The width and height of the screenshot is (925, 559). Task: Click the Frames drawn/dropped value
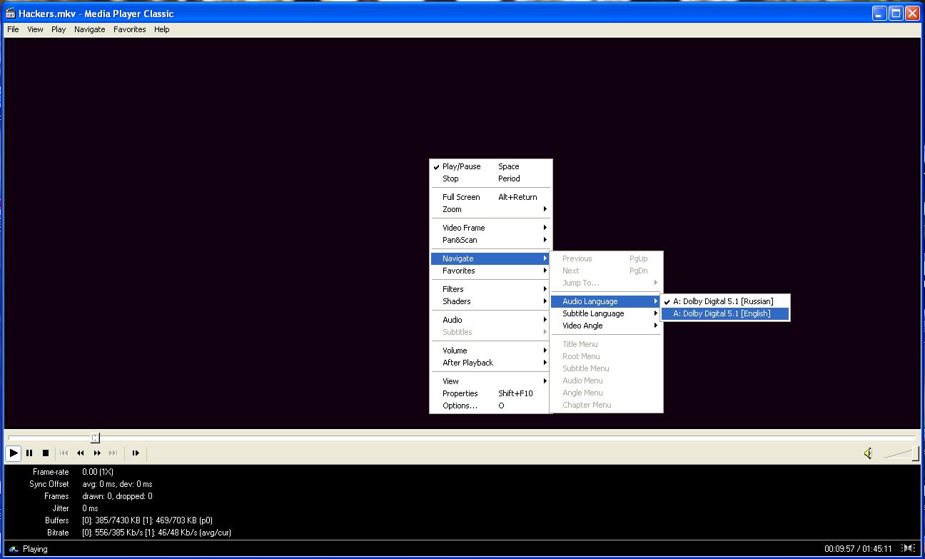pos(117,496)
